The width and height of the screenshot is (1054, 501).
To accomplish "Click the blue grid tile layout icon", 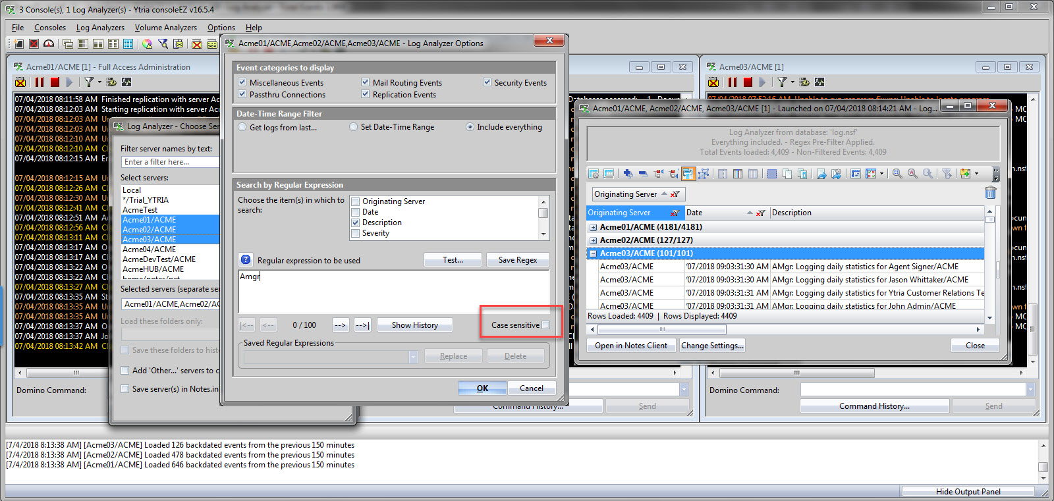I will 128,44.
